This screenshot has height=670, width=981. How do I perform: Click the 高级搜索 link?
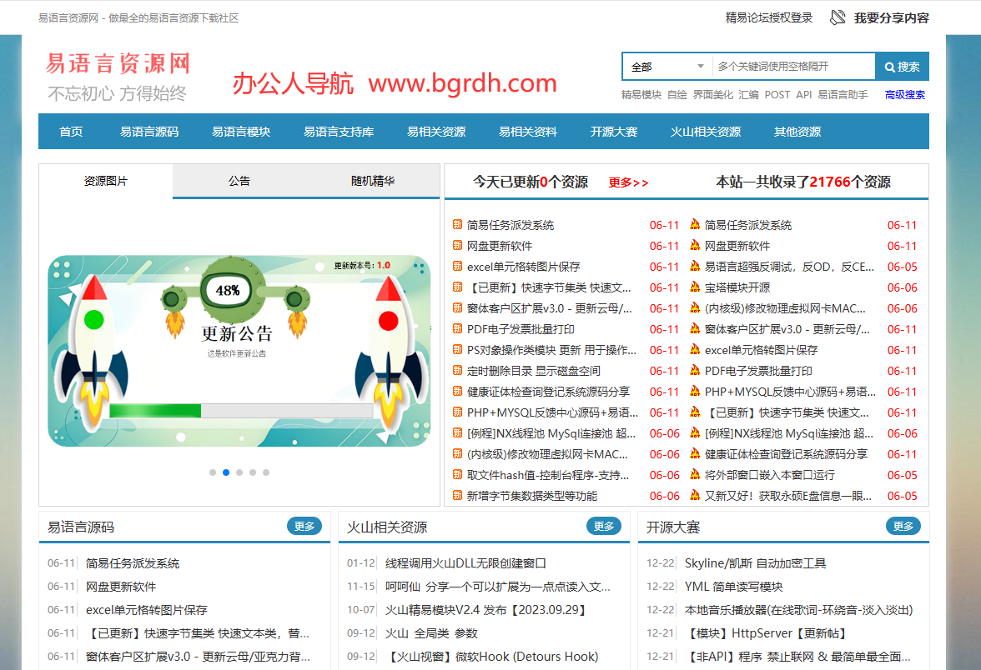pos(905,95)
